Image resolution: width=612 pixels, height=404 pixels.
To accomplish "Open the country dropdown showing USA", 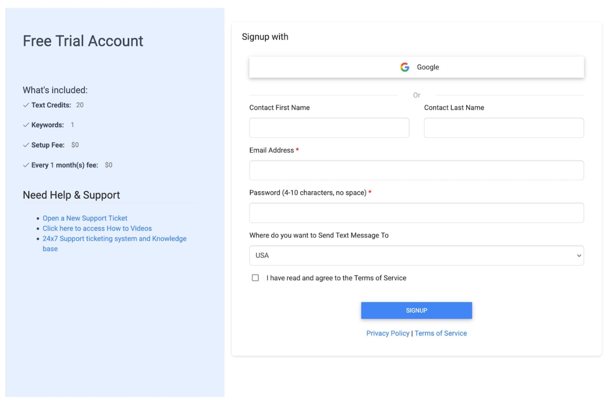I will [x=416, y=255].
